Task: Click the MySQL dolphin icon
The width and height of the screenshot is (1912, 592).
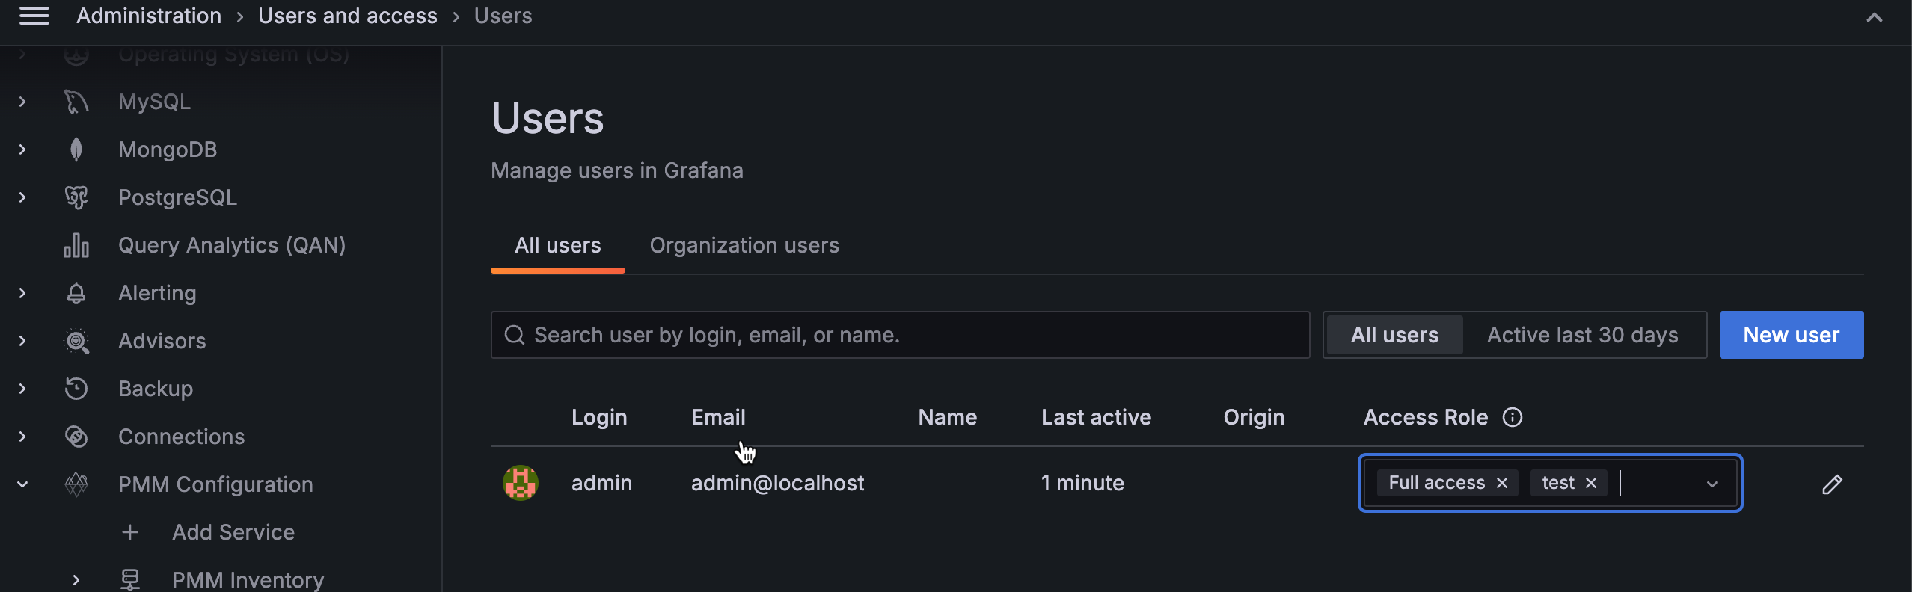Action: pyautogui.click(x=76, y=102)
